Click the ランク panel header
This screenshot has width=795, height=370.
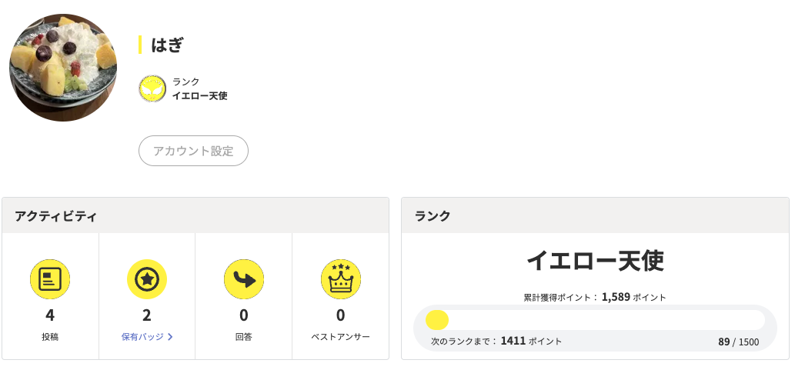pyautogui.click(x=595, y=215)
